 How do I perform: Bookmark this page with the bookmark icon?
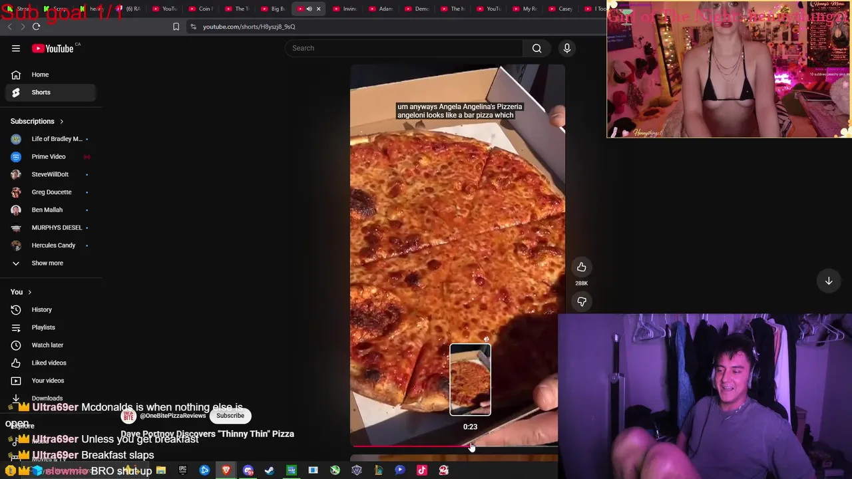[176, 27]
